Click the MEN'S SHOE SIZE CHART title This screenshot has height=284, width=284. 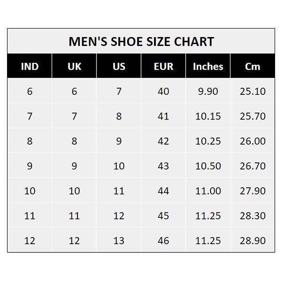(141, 41)
